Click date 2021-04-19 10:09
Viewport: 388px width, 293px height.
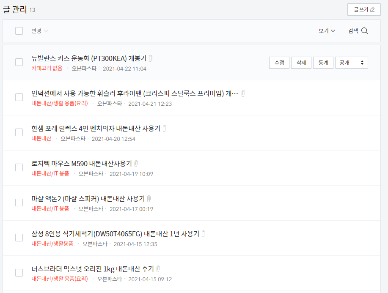(x=131, y=174)
